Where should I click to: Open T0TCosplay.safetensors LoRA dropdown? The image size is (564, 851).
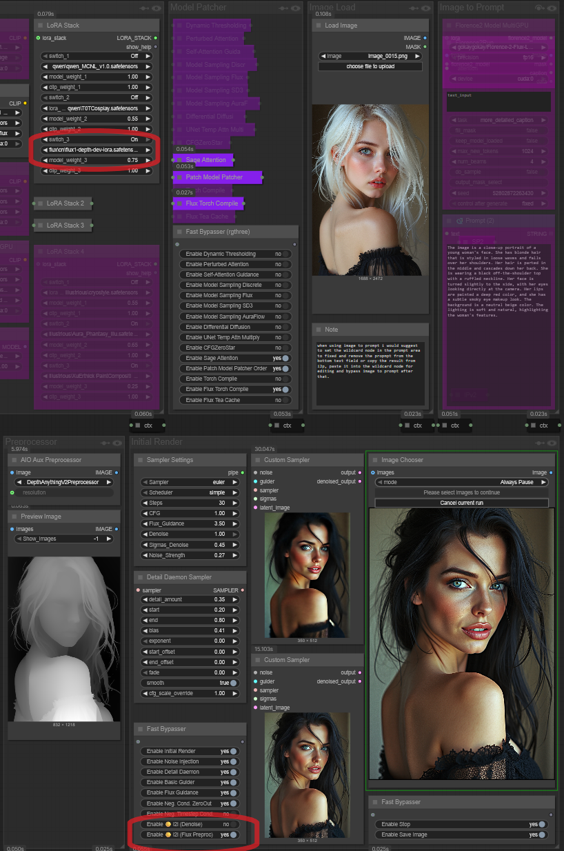coord(96,108)
